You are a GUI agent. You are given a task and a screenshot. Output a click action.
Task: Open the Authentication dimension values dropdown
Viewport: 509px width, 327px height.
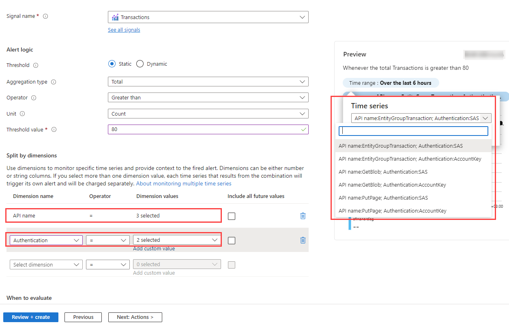point(177,240)
